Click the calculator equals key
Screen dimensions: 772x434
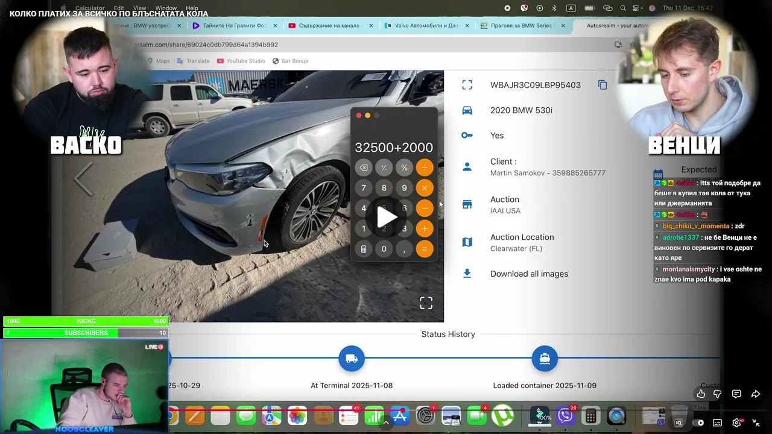pyautogui.click(x=425, y=249)
